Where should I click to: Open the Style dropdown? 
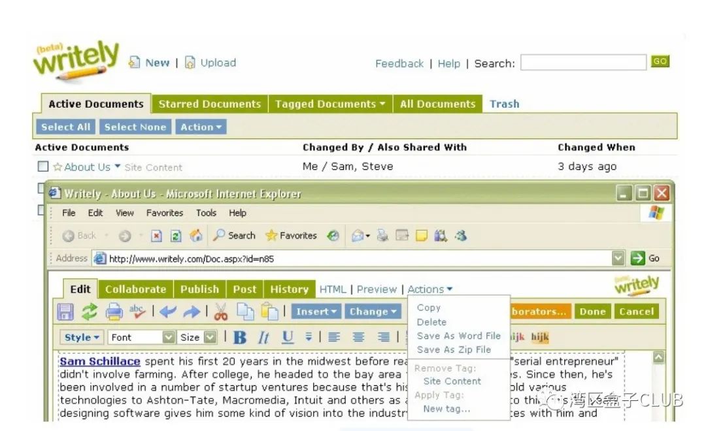pos(82,337)
